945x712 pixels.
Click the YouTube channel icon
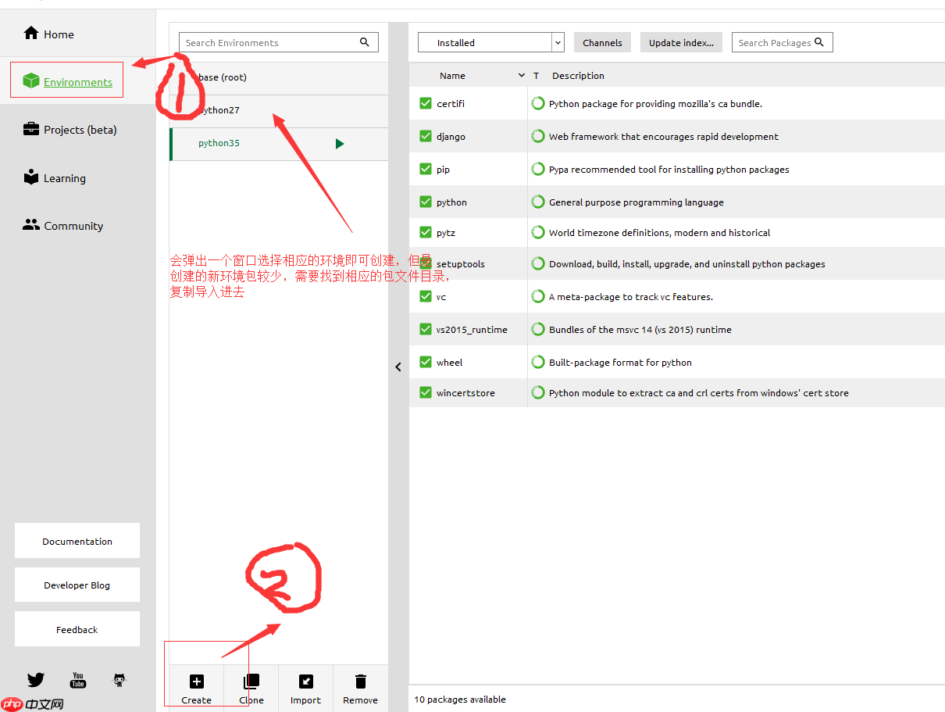[x=77, y=680]
